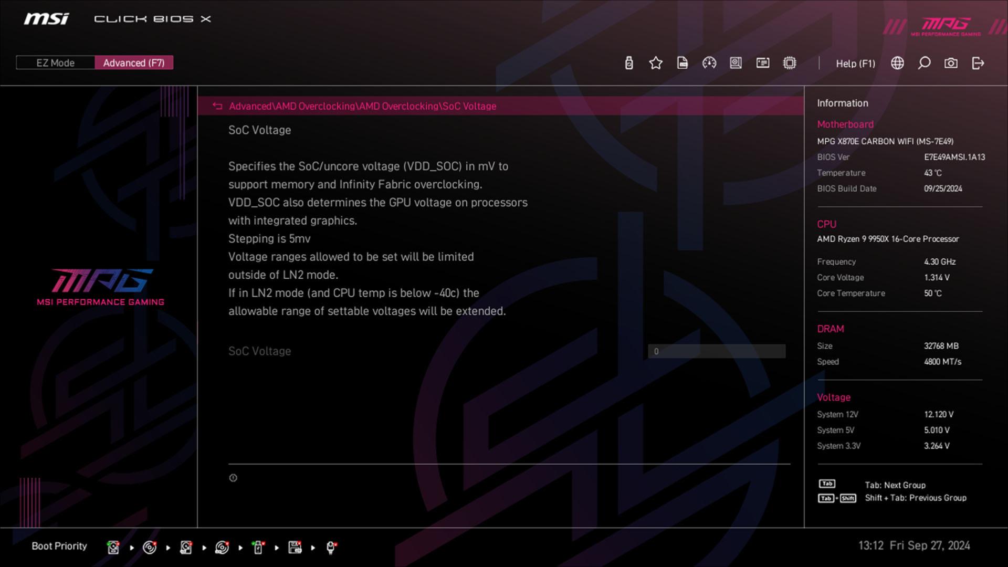This screenshot has height=567, width=1008.
Task: Click the profile file icon in toolbar
Action: [x=682, y=63]
